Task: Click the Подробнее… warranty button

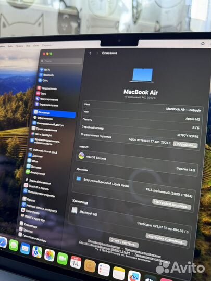Action: point(185,145)
